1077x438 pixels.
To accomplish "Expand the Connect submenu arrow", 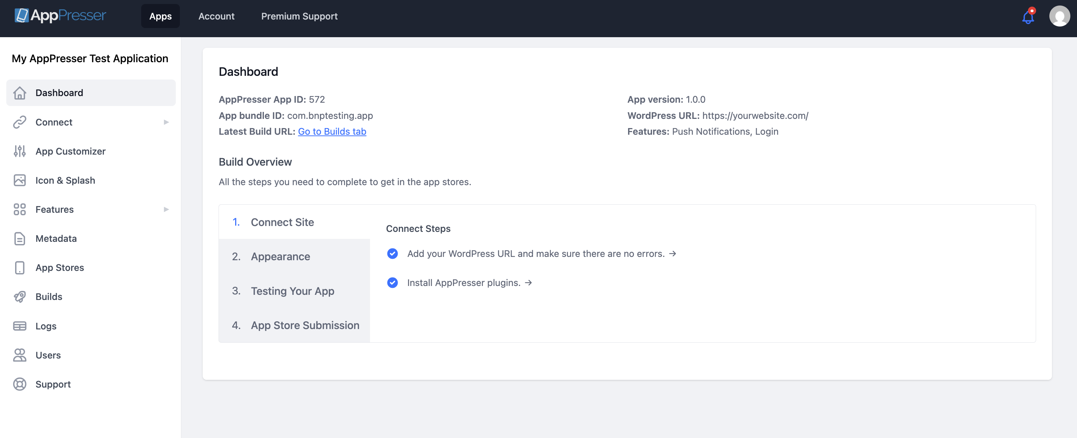I will tap(166, 122).
